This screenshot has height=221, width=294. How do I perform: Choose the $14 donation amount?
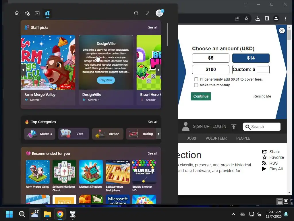coord(251,58)
